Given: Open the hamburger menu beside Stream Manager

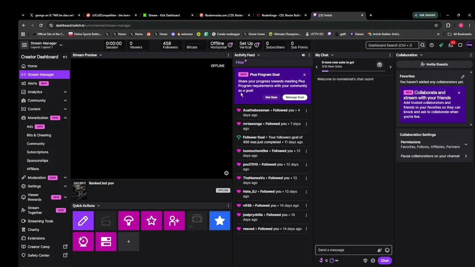Looking at the screenshot, I should pos(24,45).
